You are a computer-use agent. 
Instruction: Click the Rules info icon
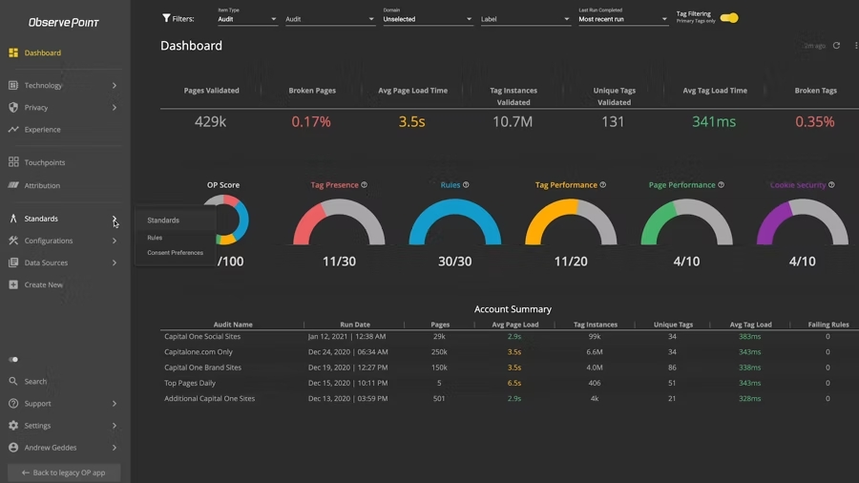point(466,184)
